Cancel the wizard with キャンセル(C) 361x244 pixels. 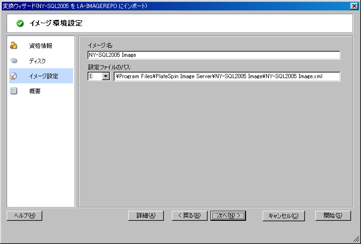point(284,216)
